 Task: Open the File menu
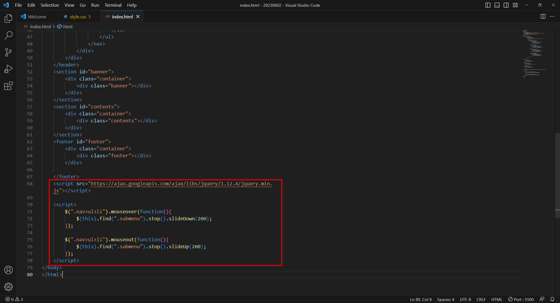[x=18, y=5]
